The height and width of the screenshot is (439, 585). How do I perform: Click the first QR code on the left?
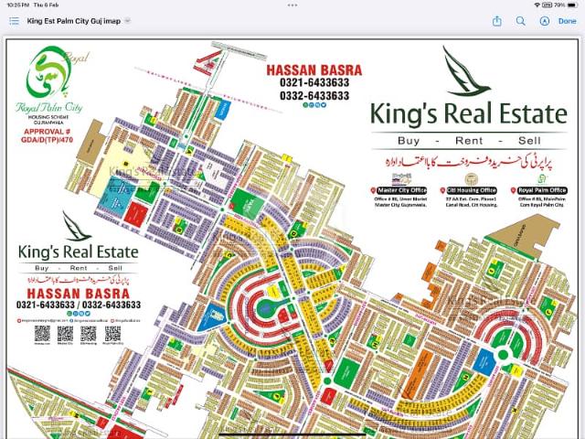tap(42, 334)
